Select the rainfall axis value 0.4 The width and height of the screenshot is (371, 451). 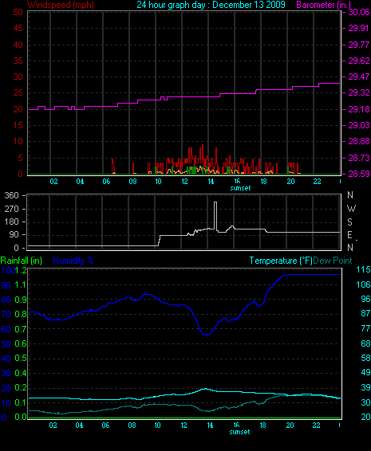(21, 374)
